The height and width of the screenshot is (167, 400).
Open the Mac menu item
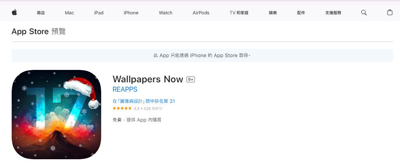69,13
